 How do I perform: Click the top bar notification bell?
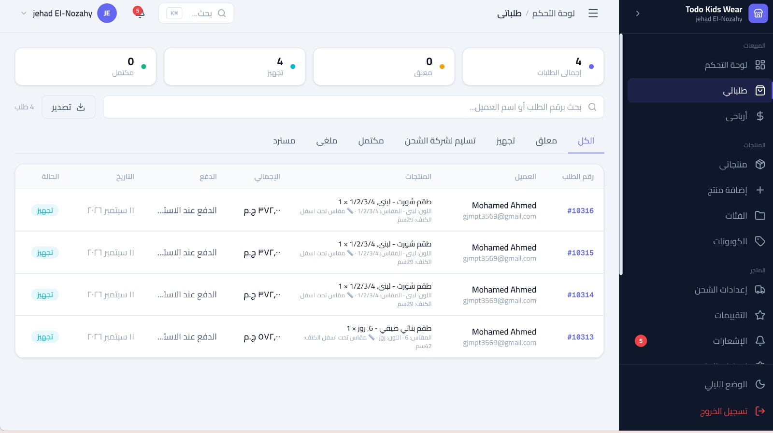point(139,13)
